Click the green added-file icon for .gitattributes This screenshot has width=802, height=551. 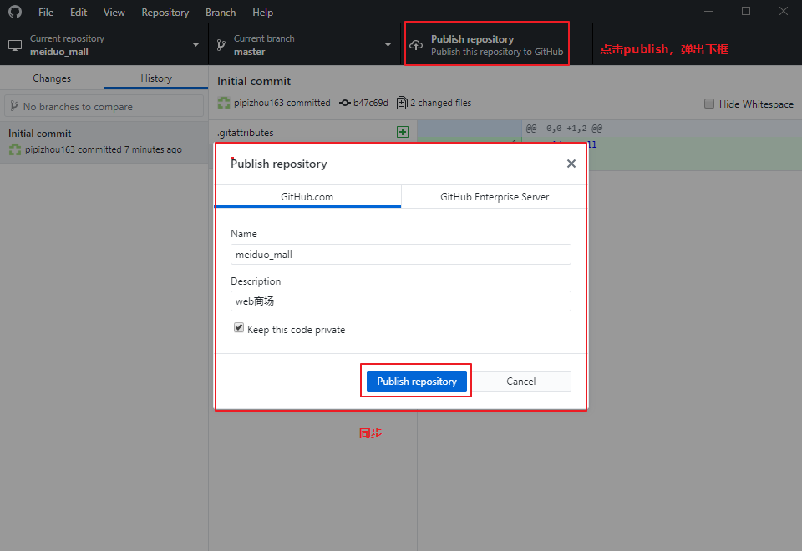pos(403,132)
